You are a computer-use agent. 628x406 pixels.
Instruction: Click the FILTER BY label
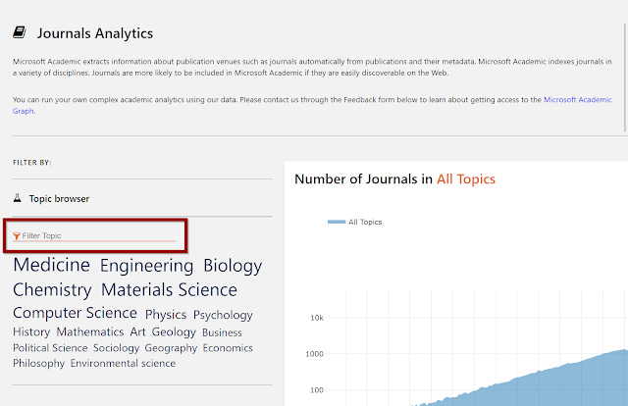click(32, 163)
